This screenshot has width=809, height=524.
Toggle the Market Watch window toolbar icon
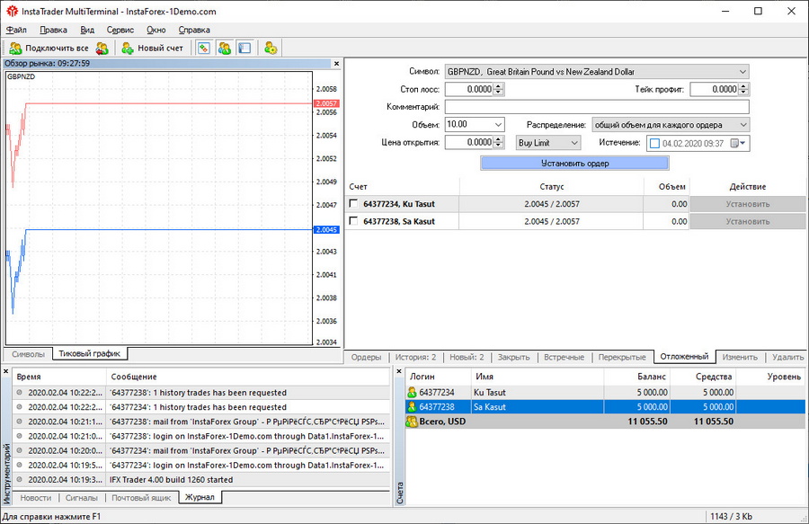pyautogui.click(x=204, y=49)
